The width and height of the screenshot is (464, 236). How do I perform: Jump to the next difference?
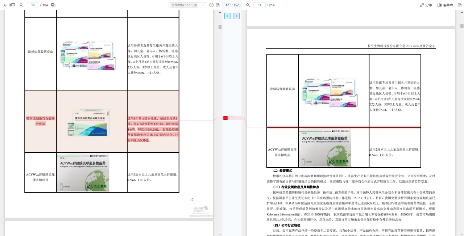coord(236,16)
